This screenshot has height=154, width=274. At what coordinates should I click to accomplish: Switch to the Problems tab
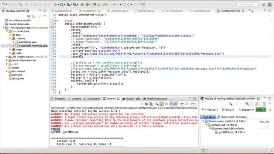(x=58, y=99)
